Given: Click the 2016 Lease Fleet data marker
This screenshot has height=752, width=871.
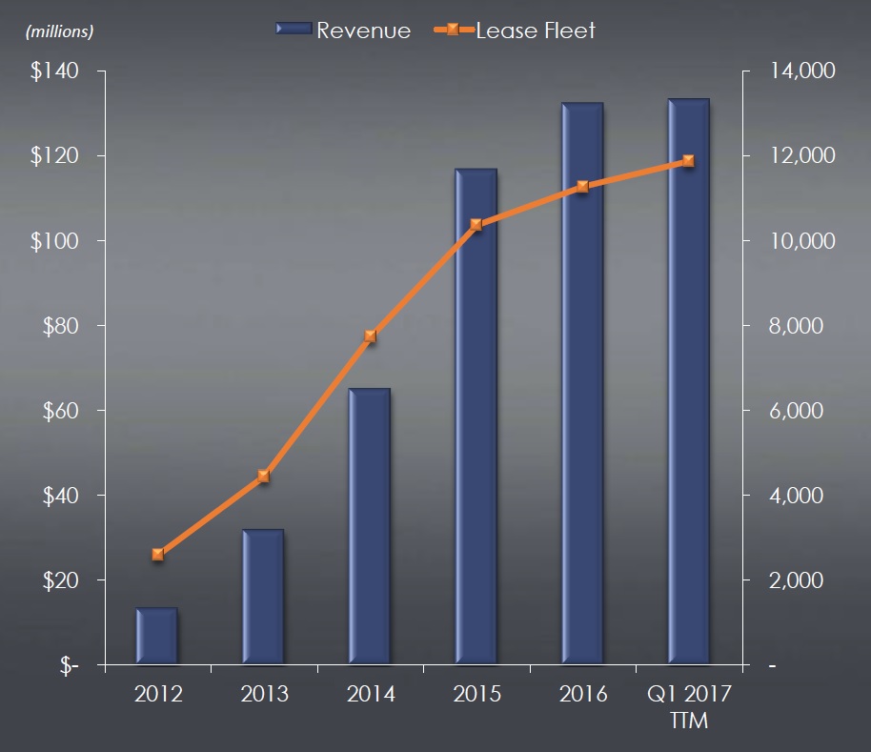Looking at the screenshot, I should [x=583, y=187].
